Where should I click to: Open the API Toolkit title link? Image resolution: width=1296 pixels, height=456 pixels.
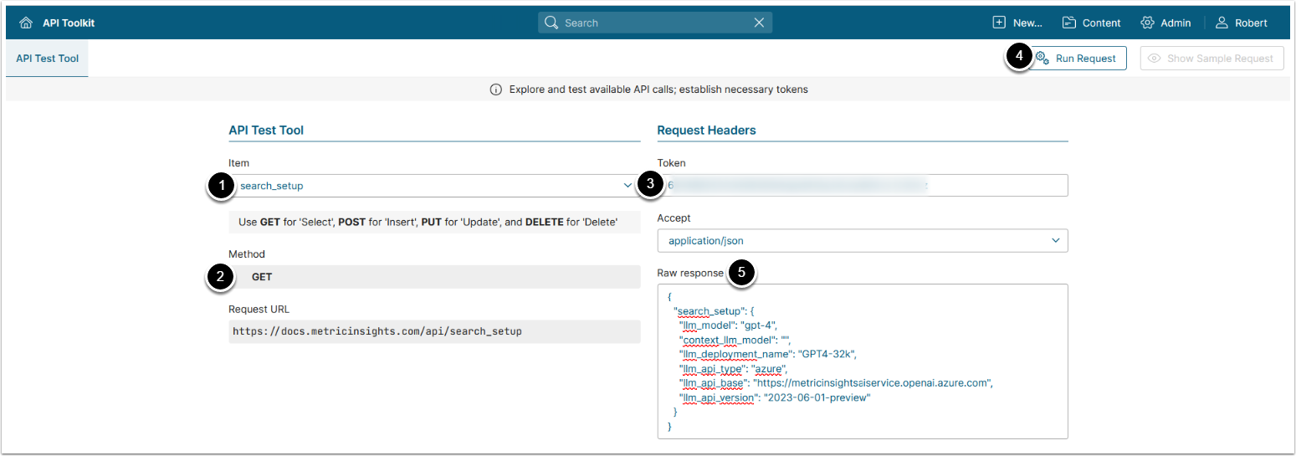coord(69,23)
